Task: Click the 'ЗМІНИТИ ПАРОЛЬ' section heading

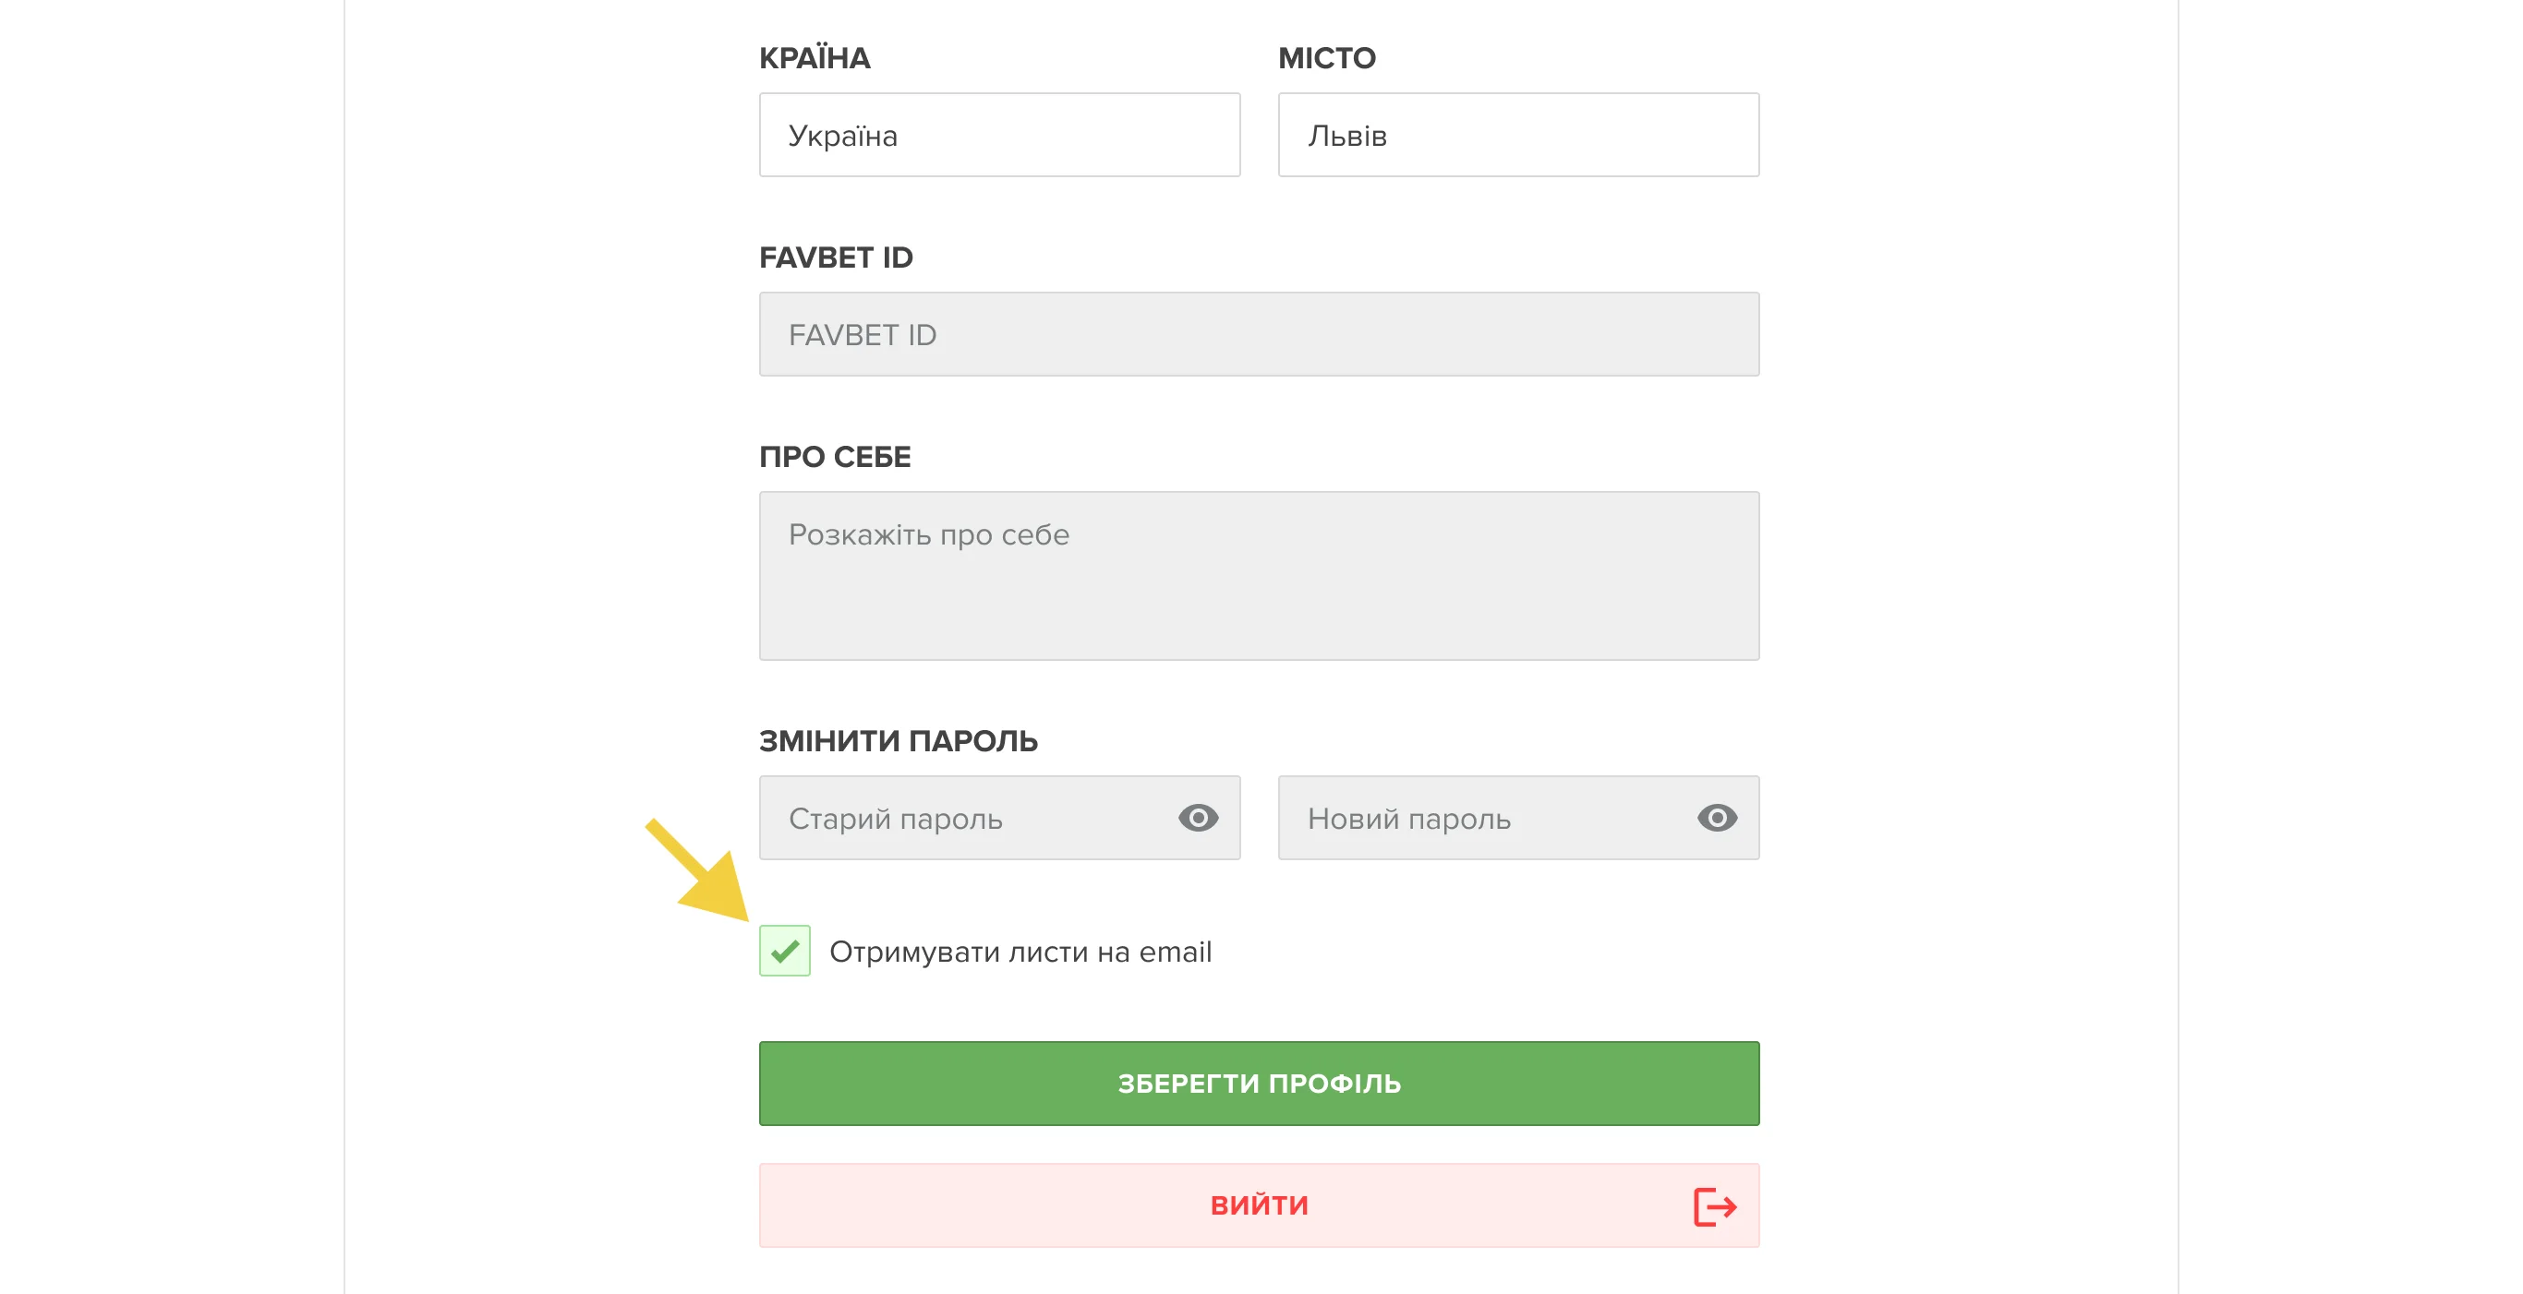Action: (x=899, y=741)
